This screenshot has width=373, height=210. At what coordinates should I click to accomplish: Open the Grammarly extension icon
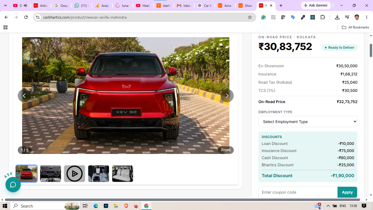(264, 17)
